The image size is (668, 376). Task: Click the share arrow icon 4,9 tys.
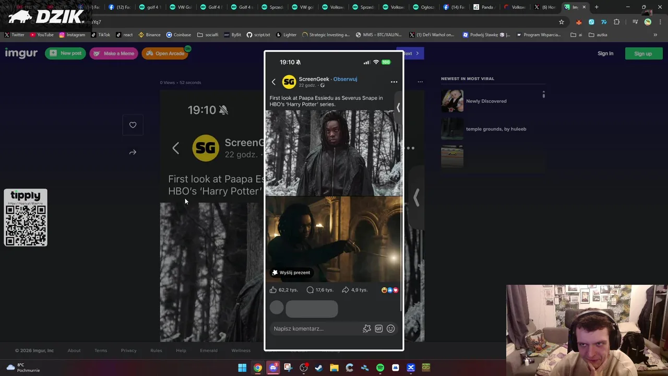(345, 290)
